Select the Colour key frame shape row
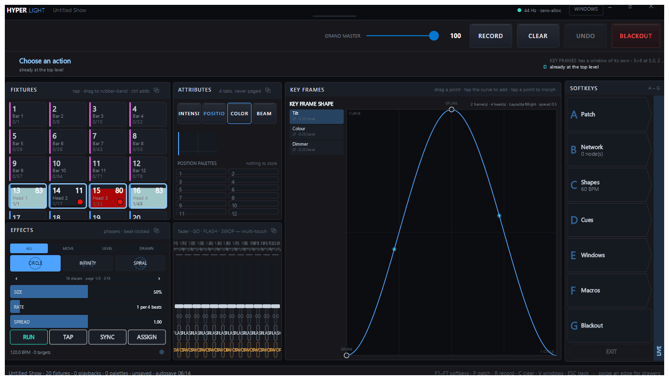 point(317,132)
